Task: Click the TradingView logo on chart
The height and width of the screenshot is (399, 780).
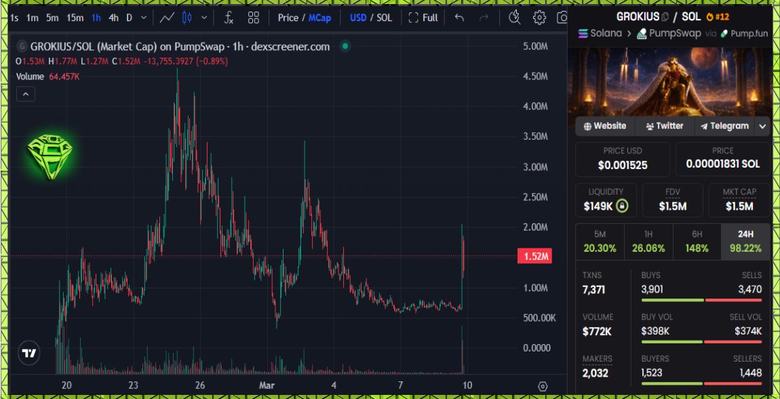Action: (29, 354)
